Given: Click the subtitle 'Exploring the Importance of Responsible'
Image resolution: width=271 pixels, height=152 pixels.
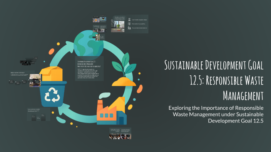Looking at the screenshot, I should click(216, 108).
